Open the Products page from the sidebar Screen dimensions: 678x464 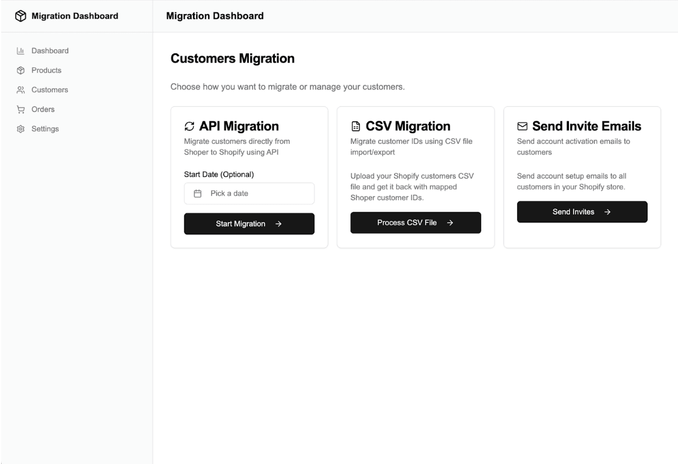(46, 71)
